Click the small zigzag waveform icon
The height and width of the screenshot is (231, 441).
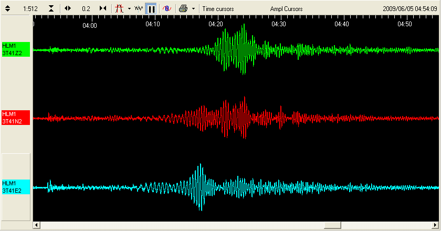(x=139, y=8)
